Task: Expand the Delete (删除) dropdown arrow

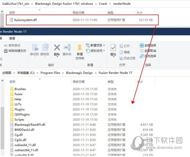Action: tap(57, 57)
